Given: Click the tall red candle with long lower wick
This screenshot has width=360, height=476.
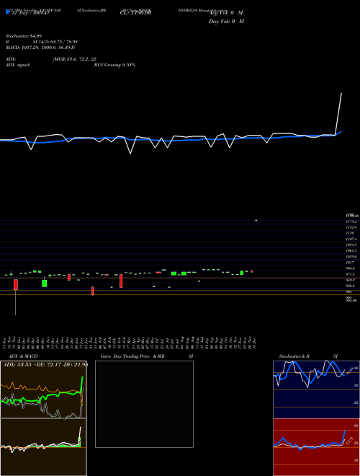Looking at the screenshot, I should [15, 285].
